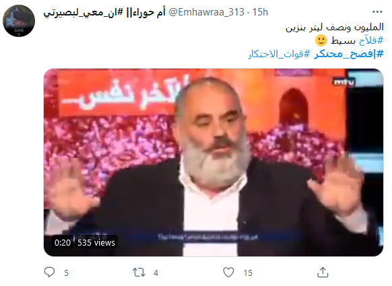Play the embedded video
392x286 pixels.
[x=214, y=162]
